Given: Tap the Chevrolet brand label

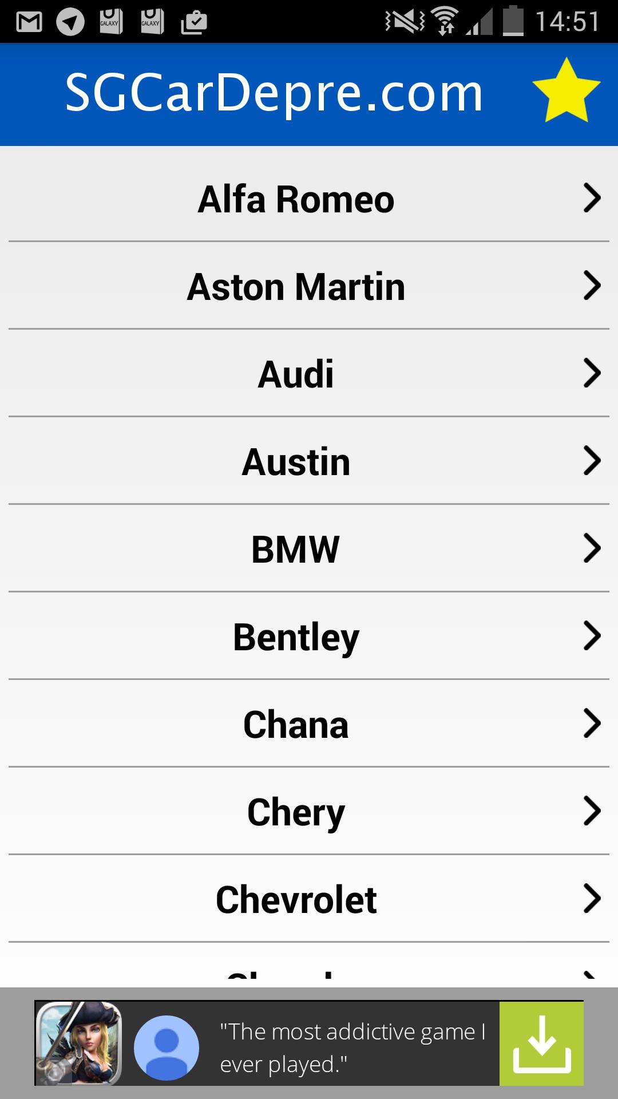Looking at the screenshot, I should (296, 899).
